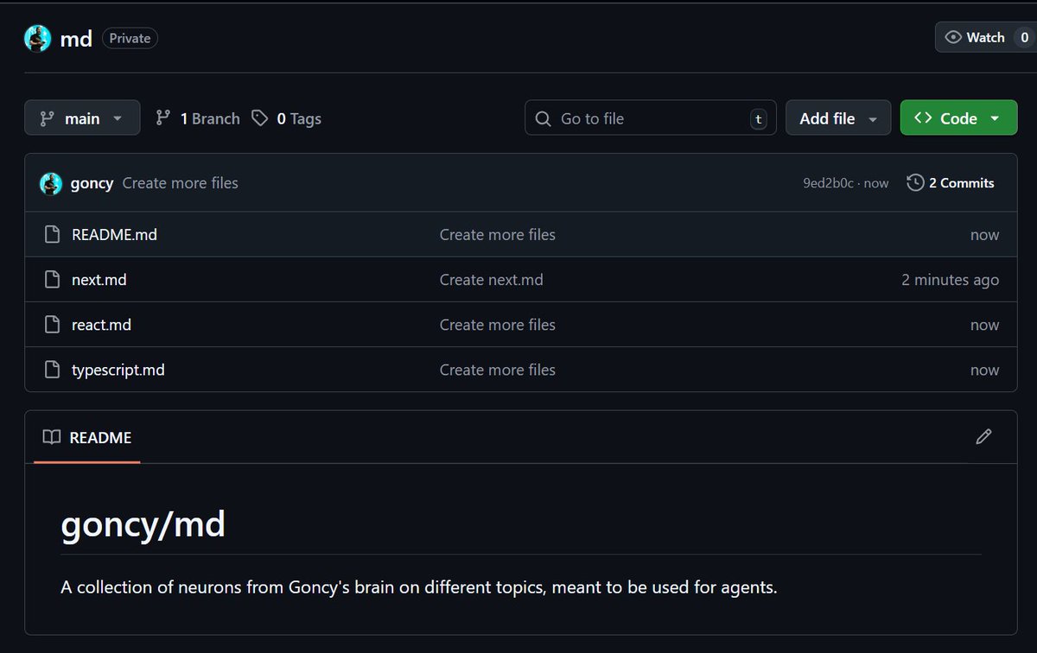Screen dimensions: 1037x653
Task: Focus the Go to file search field
Action: click(x=650, y=118)
